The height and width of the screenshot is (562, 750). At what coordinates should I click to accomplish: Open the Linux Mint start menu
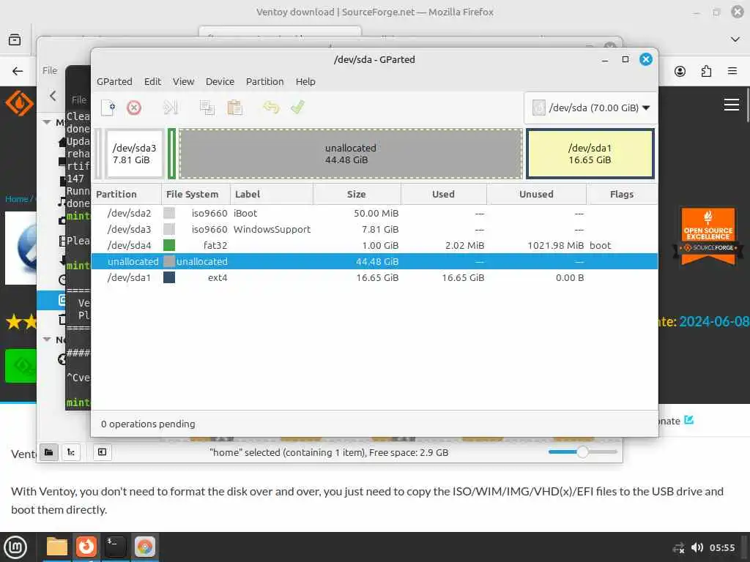(15, 547)
